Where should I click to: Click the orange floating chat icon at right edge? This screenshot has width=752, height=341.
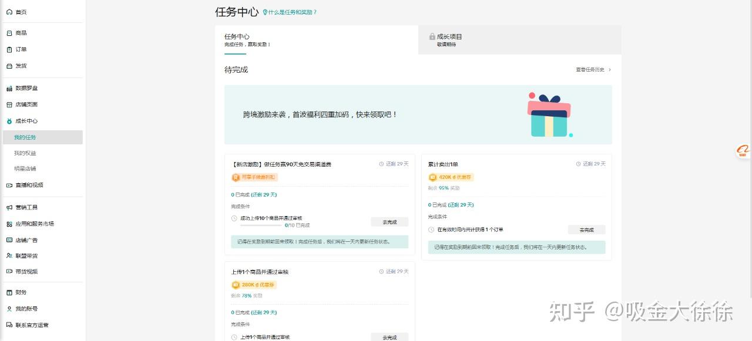tap(743, 151)
